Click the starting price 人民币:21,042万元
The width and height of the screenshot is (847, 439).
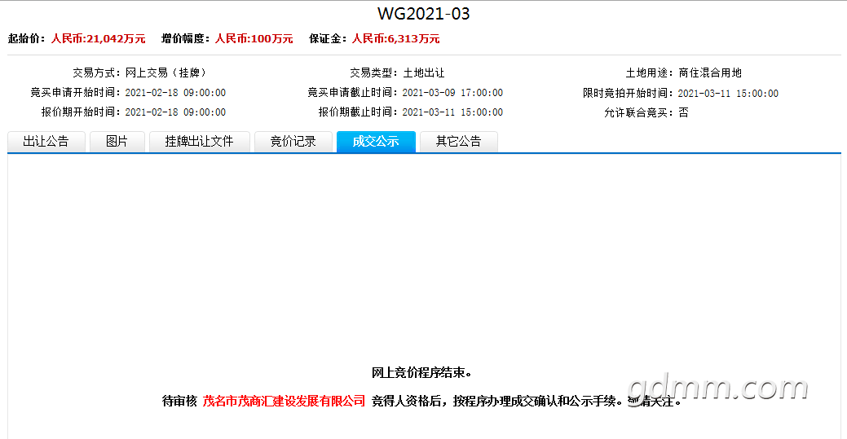[x=98, y=38]
